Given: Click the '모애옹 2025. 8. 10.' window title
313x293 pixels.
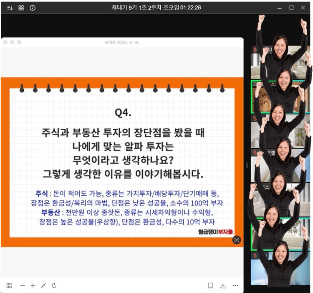Looking at the screenshot, I should point(121,42).
